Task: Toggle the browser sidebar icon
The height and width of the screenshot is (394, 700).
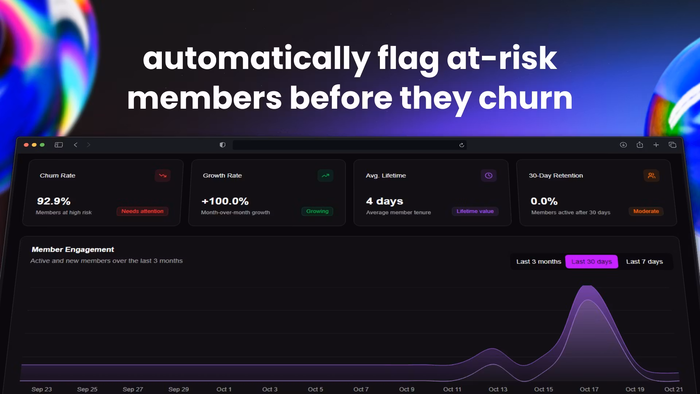Action: click(x=59, y=145)
